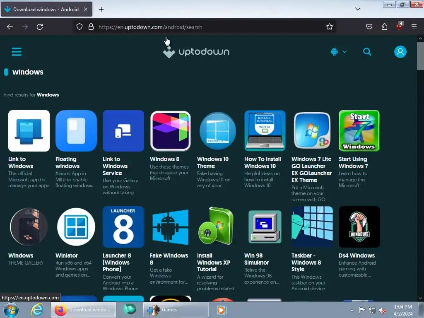Open the Windows Start button
The width and height of the screenshot is (424, 318).
tap(11, 310)
